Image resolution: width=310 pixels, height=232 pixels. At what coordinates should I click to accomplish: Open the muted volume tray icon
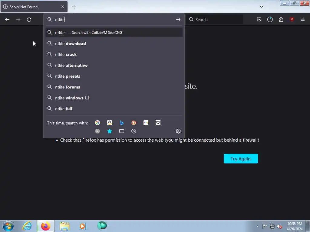(x=279, y=227)
